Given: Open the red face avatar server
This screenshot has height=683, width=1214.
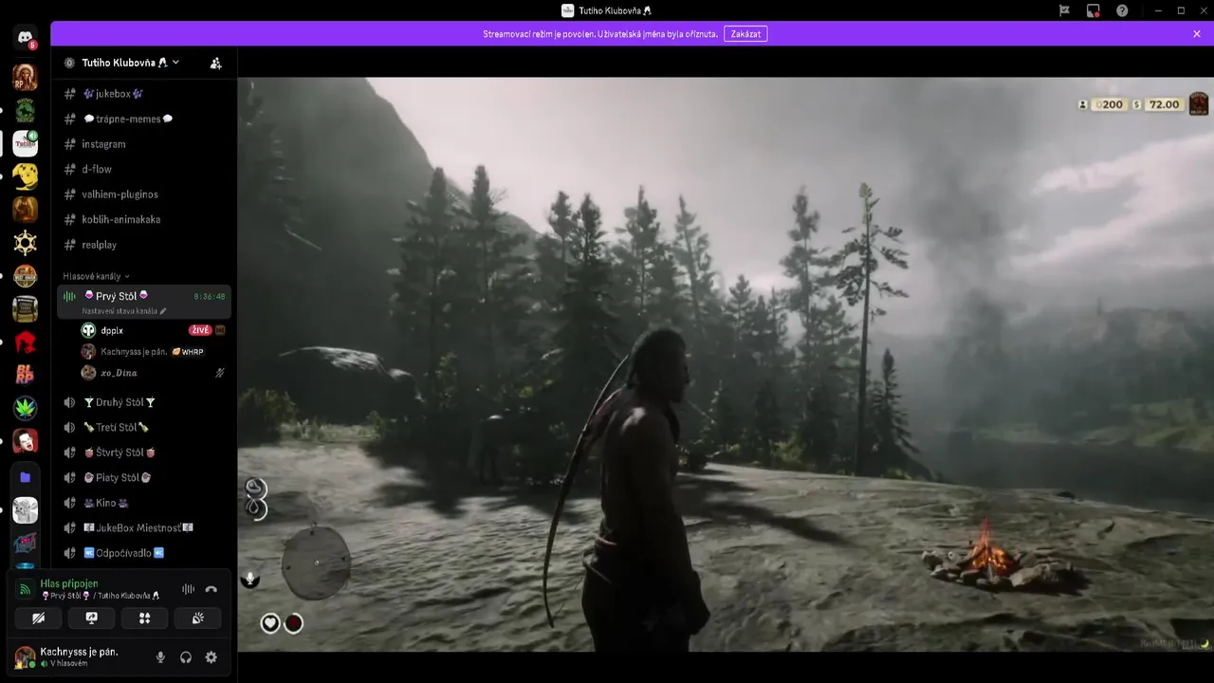Looking at the screenshot, I should (x=25, y=441).
